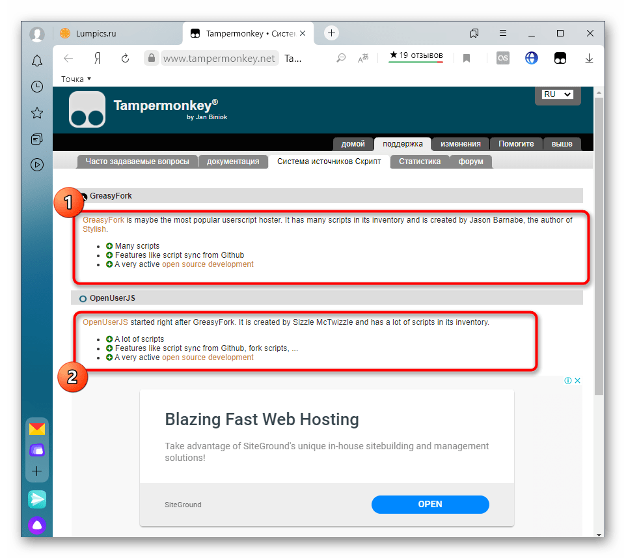
Task: Open Tampermonkey extension icon
Action: coord(560,59)
